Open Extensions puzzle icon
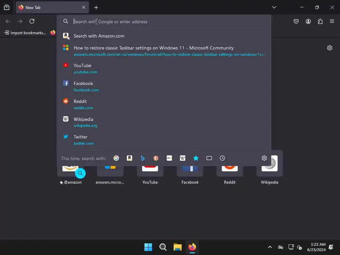 pos(320,21)
